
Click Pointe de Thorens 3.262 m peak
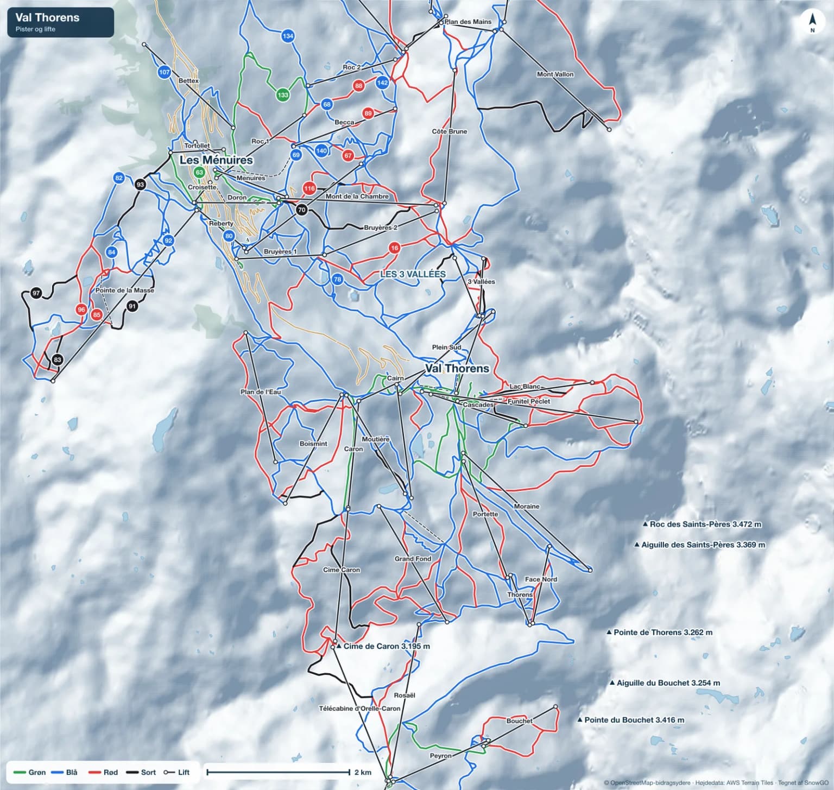point(660,633)
